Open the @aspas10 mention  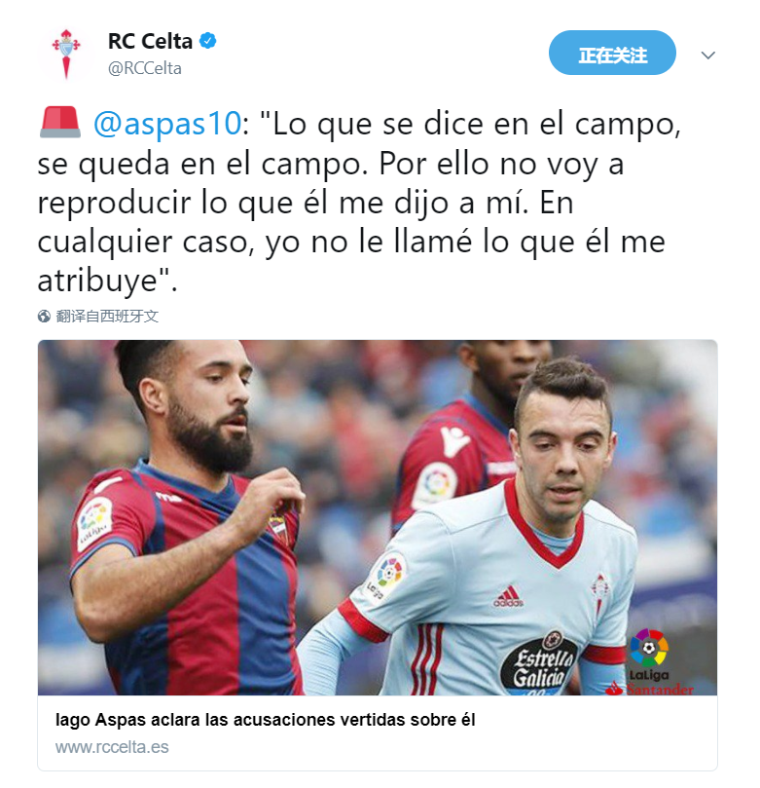pos(167,124)
